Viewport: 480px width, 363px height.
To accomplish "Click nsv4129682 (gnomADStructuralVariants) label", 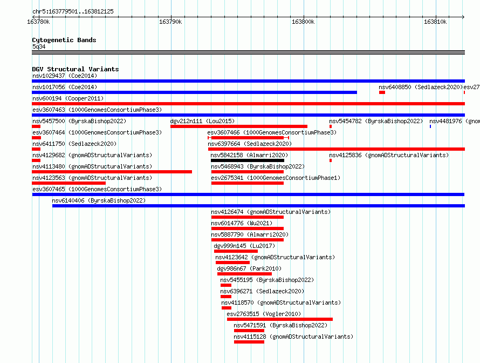I will (x=92, y=155).
